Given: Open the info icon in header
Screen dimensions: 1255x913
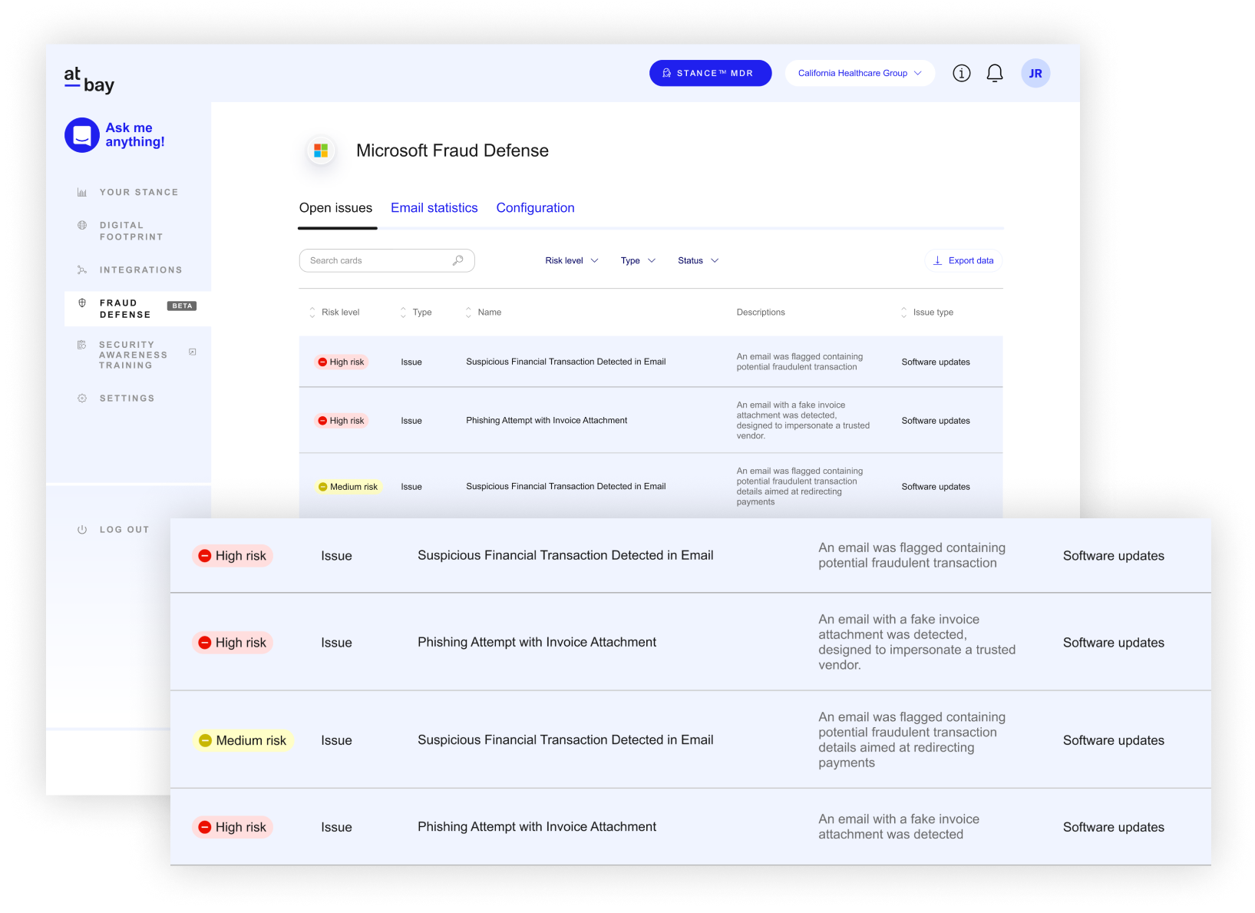Looking at the screenshot, I should pyautogui.click(x=962, y=74).
